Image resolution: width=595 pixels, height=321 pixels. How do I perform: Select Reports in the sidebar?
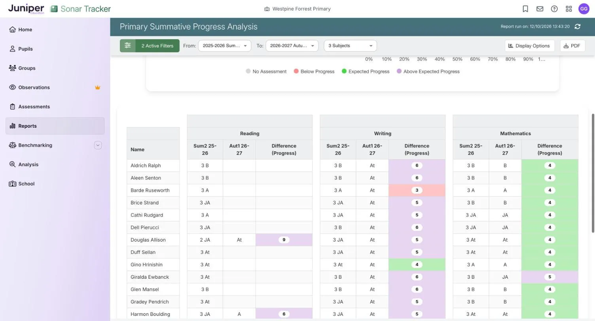tap(55, 126)
